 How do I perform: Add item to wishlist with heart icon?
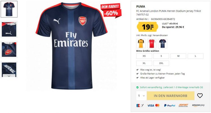coord(200,96)
